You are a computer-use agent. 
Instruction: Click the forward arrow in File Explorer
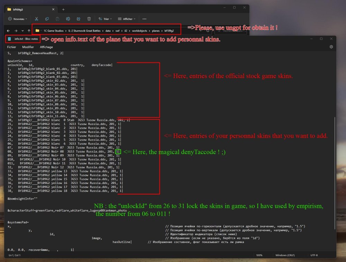(x=16, y=30)
